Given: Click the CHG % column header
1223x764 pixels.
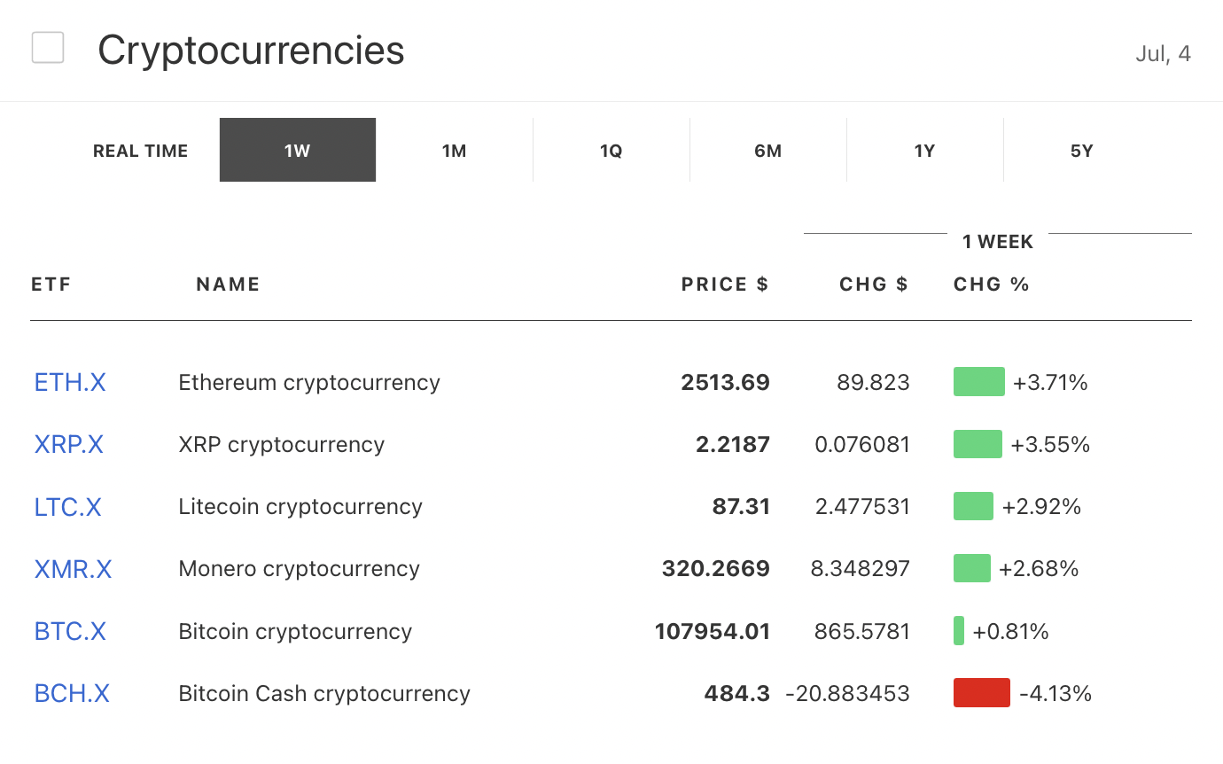Looking at the screenshot, I should tap(992, 285).
